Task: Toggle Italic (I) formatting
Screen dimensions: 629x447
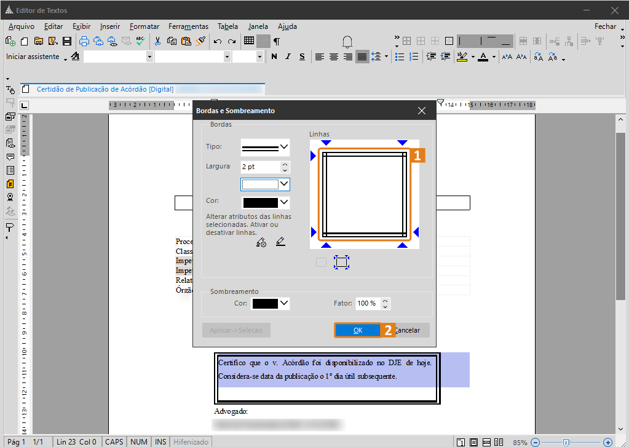Action: pos(288,57)
